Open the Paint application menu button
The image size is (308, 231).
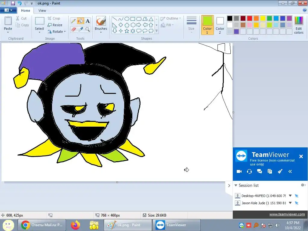(8, 10)
